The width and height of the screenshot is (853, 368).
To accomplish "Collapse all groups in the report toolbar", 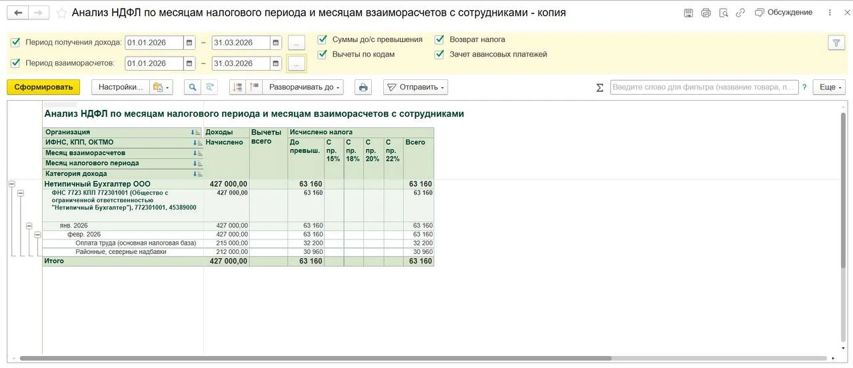I will [x=238, y=87].
